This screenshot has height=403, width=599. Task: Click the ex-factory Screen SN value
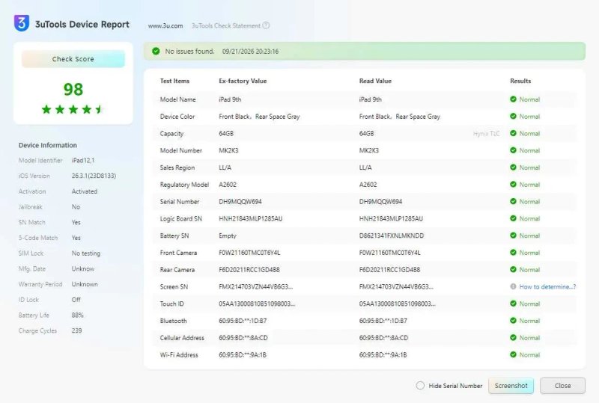click(x=255, y=286)
